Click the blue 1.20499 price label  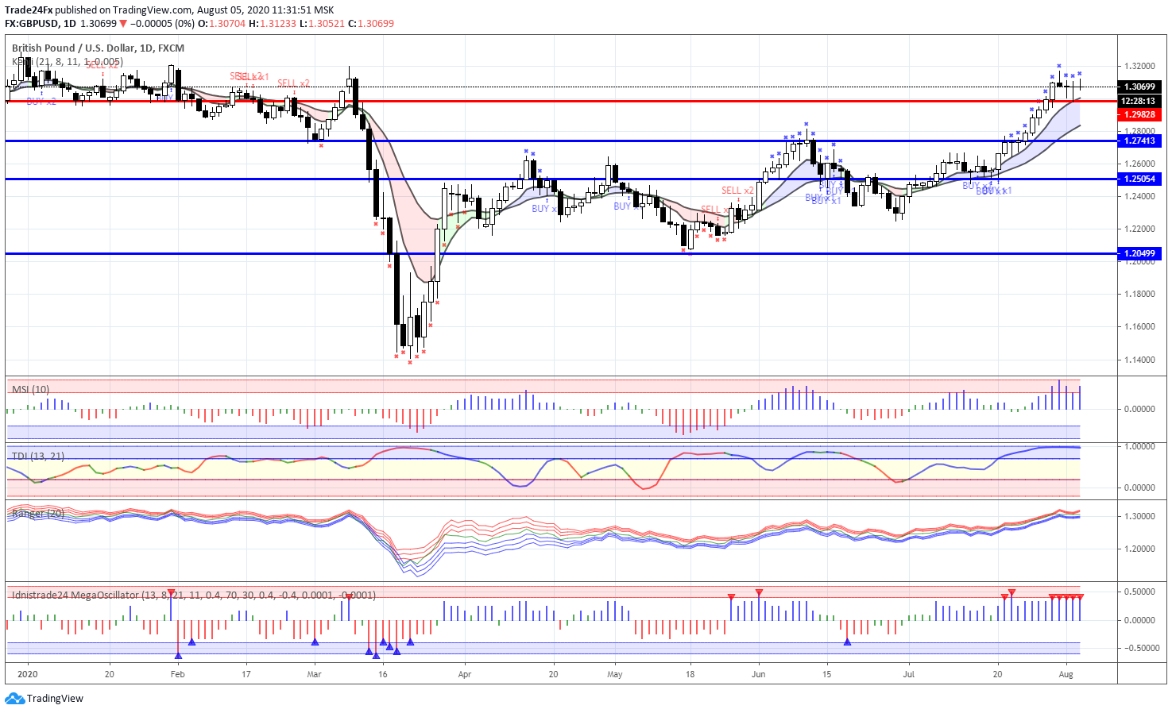(x=1139, y=254)
